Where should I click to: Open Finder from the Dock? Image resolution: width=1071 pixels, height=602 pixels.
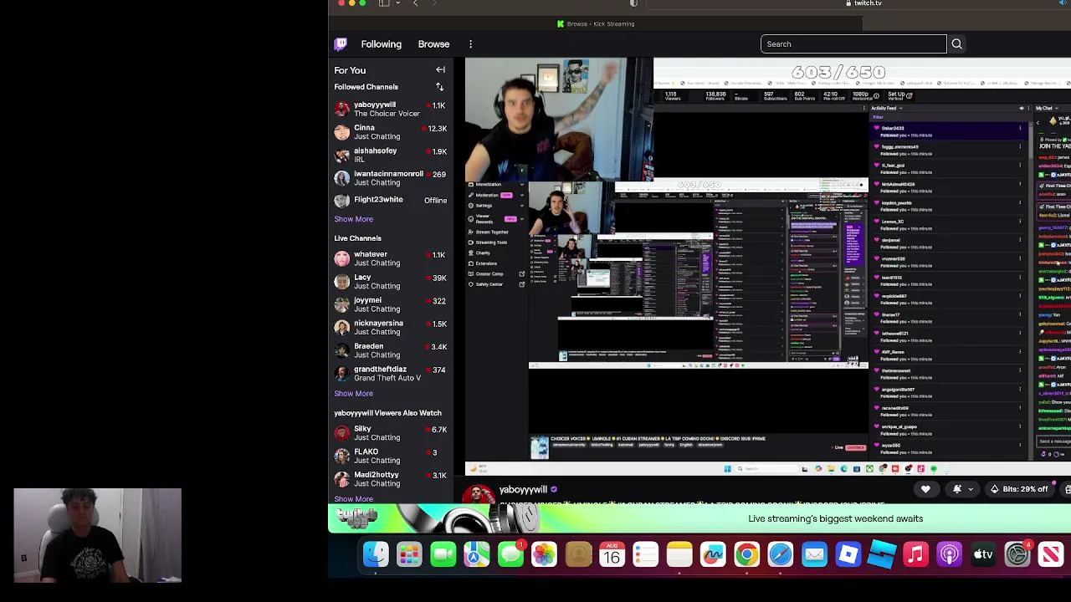376,554
